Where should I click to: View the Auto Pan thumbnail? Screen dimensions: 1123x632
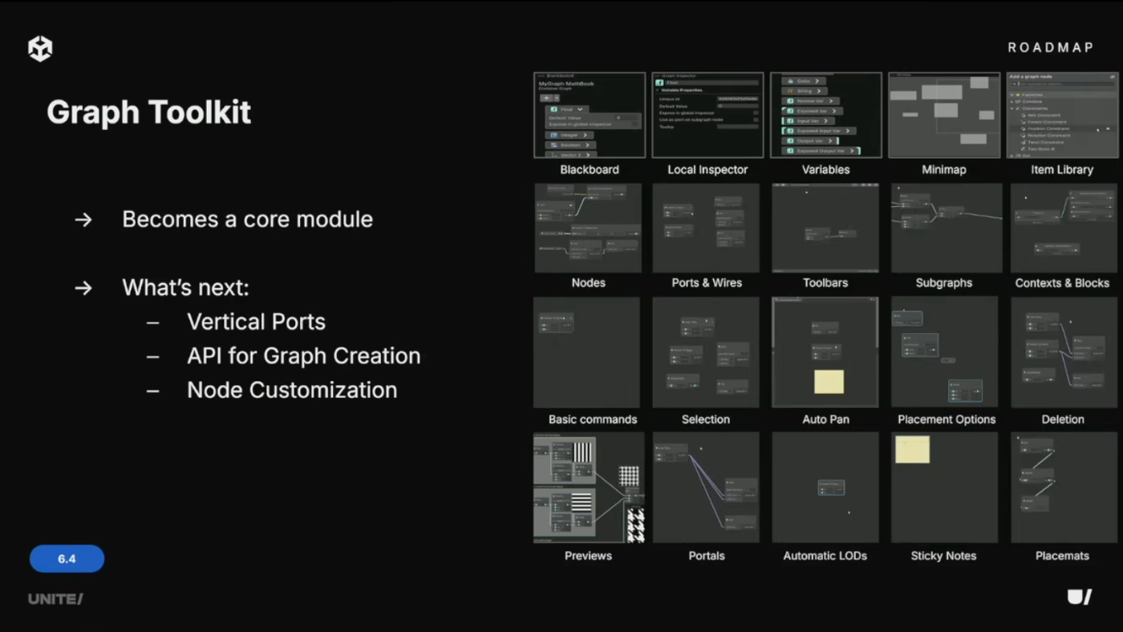[825, 352]
